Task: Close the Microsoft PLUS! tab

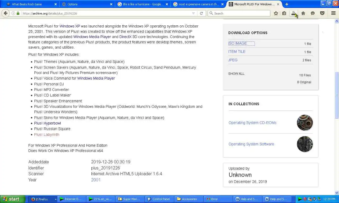Action: click(278, 4)
